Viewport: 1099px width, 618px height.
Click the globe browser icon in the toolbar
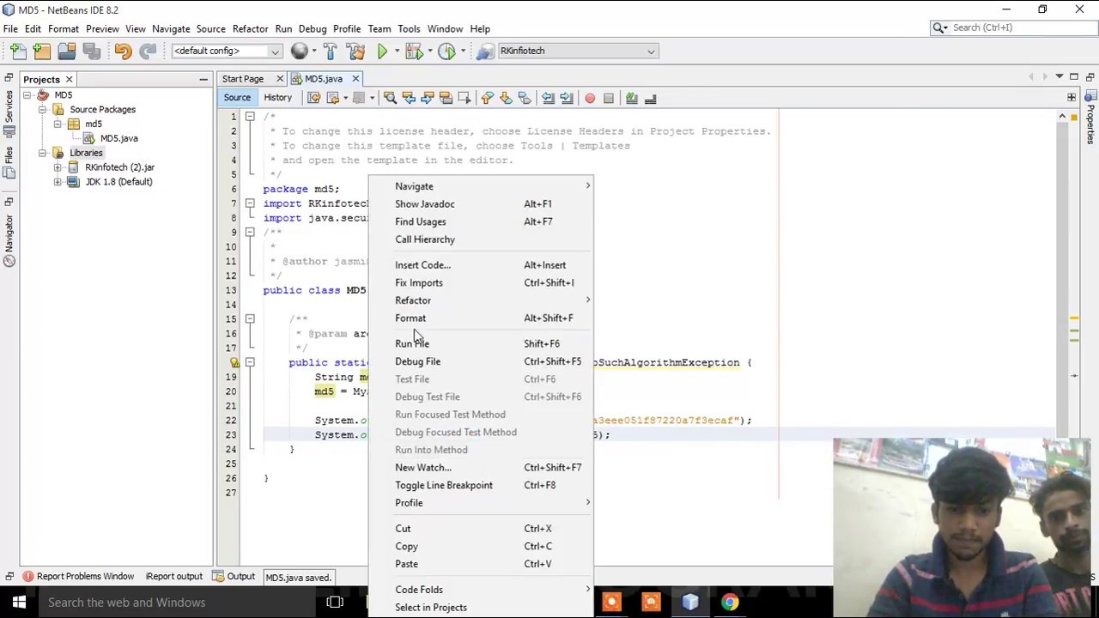click(x=299, y=51)
